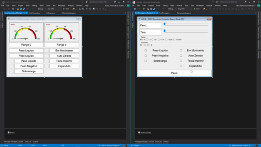Check the Auto Zerado checkbox in simulator form
Viewport: 261px width, 147px height.
click(x=181, y=56)
